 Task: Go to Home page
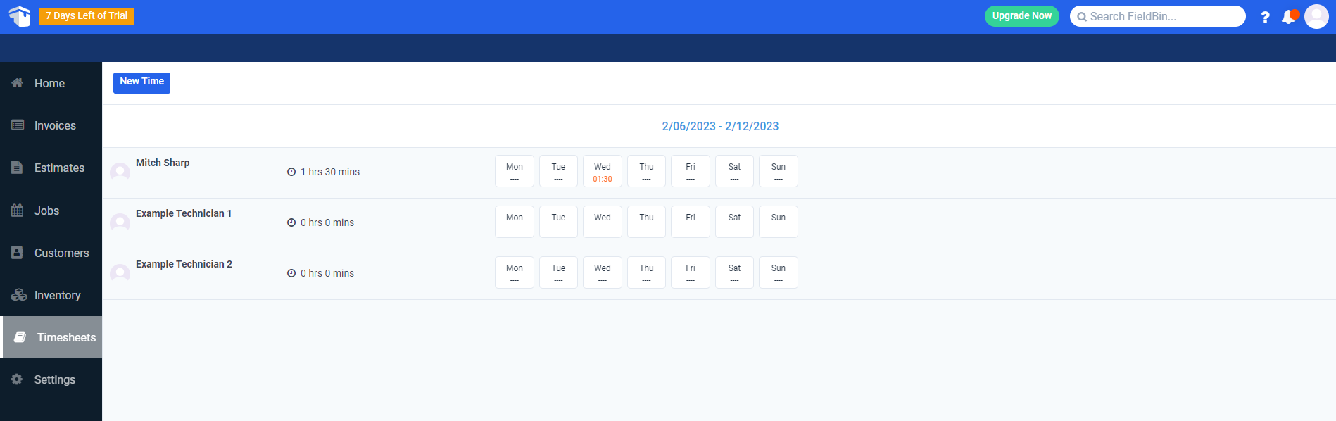(x=51, y=83)
